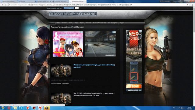Click 'ВЫБЕРИ ТЕХНИКУ' text on War Thunder ad
This screenshot has width=195, height=110.
[134, 51]
